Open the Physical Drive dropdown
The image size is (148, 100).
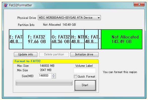tap(69, 18)
